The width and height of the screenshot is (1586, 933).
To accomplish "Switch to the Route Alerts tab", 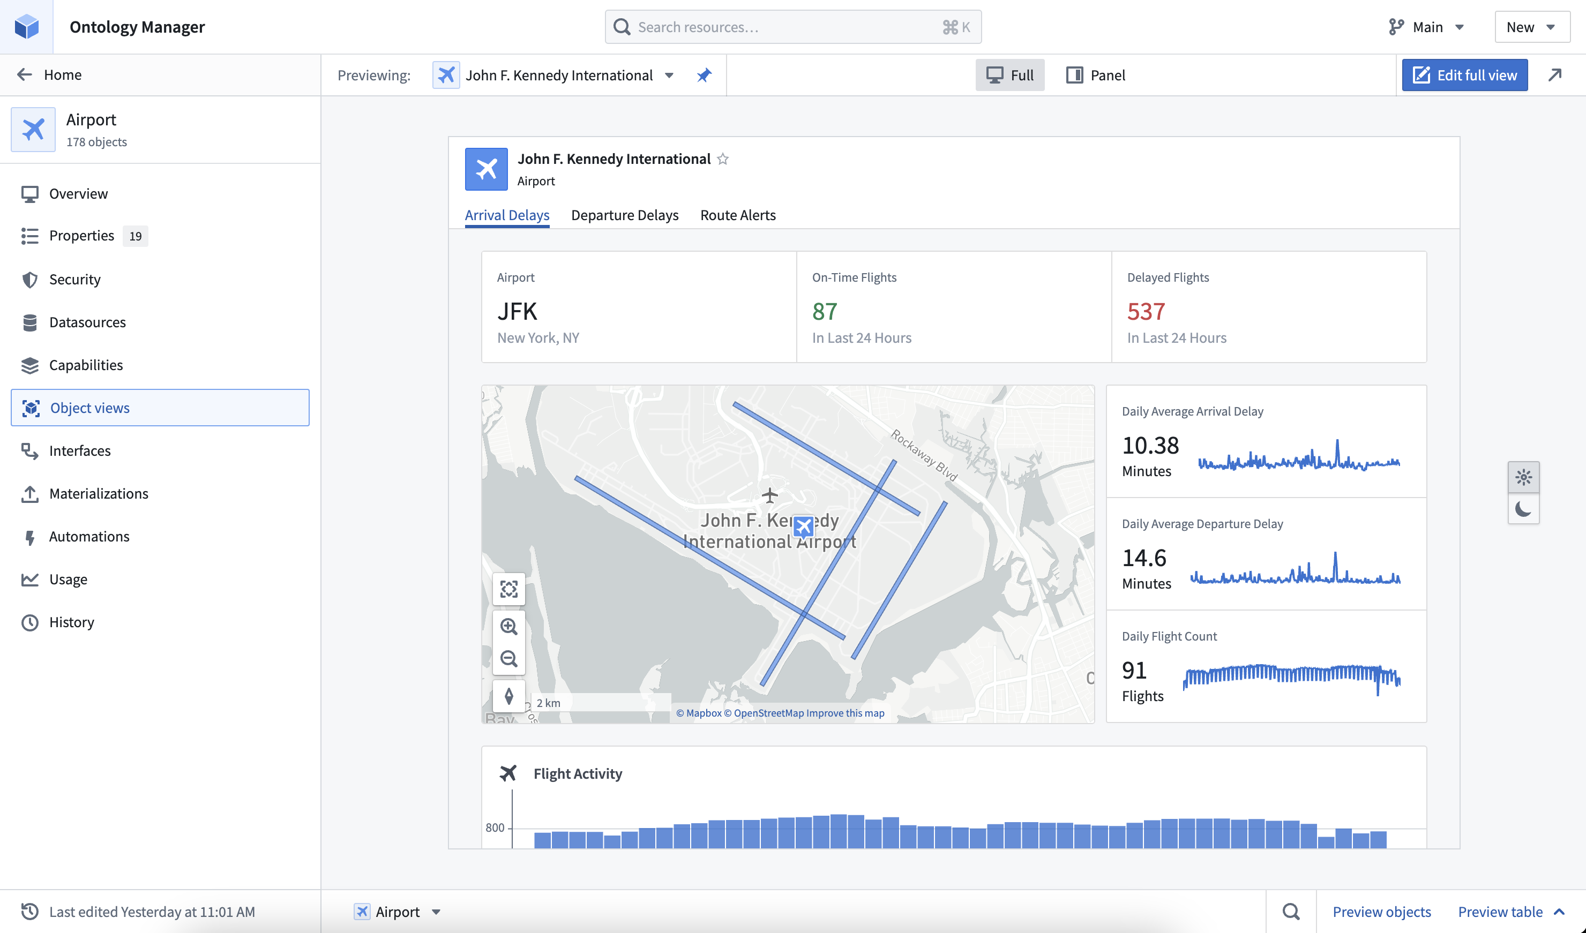I will 738,215.
